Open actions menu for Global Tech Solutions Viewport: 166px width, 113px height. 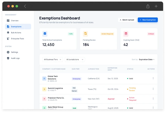pyautogui.click(x=153, y=78)
